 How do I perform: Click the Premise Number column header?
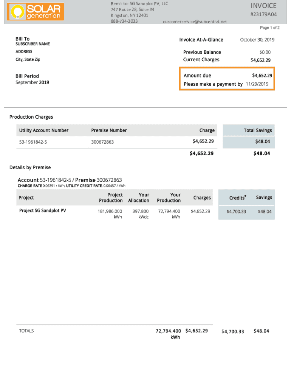click(109, 130)
